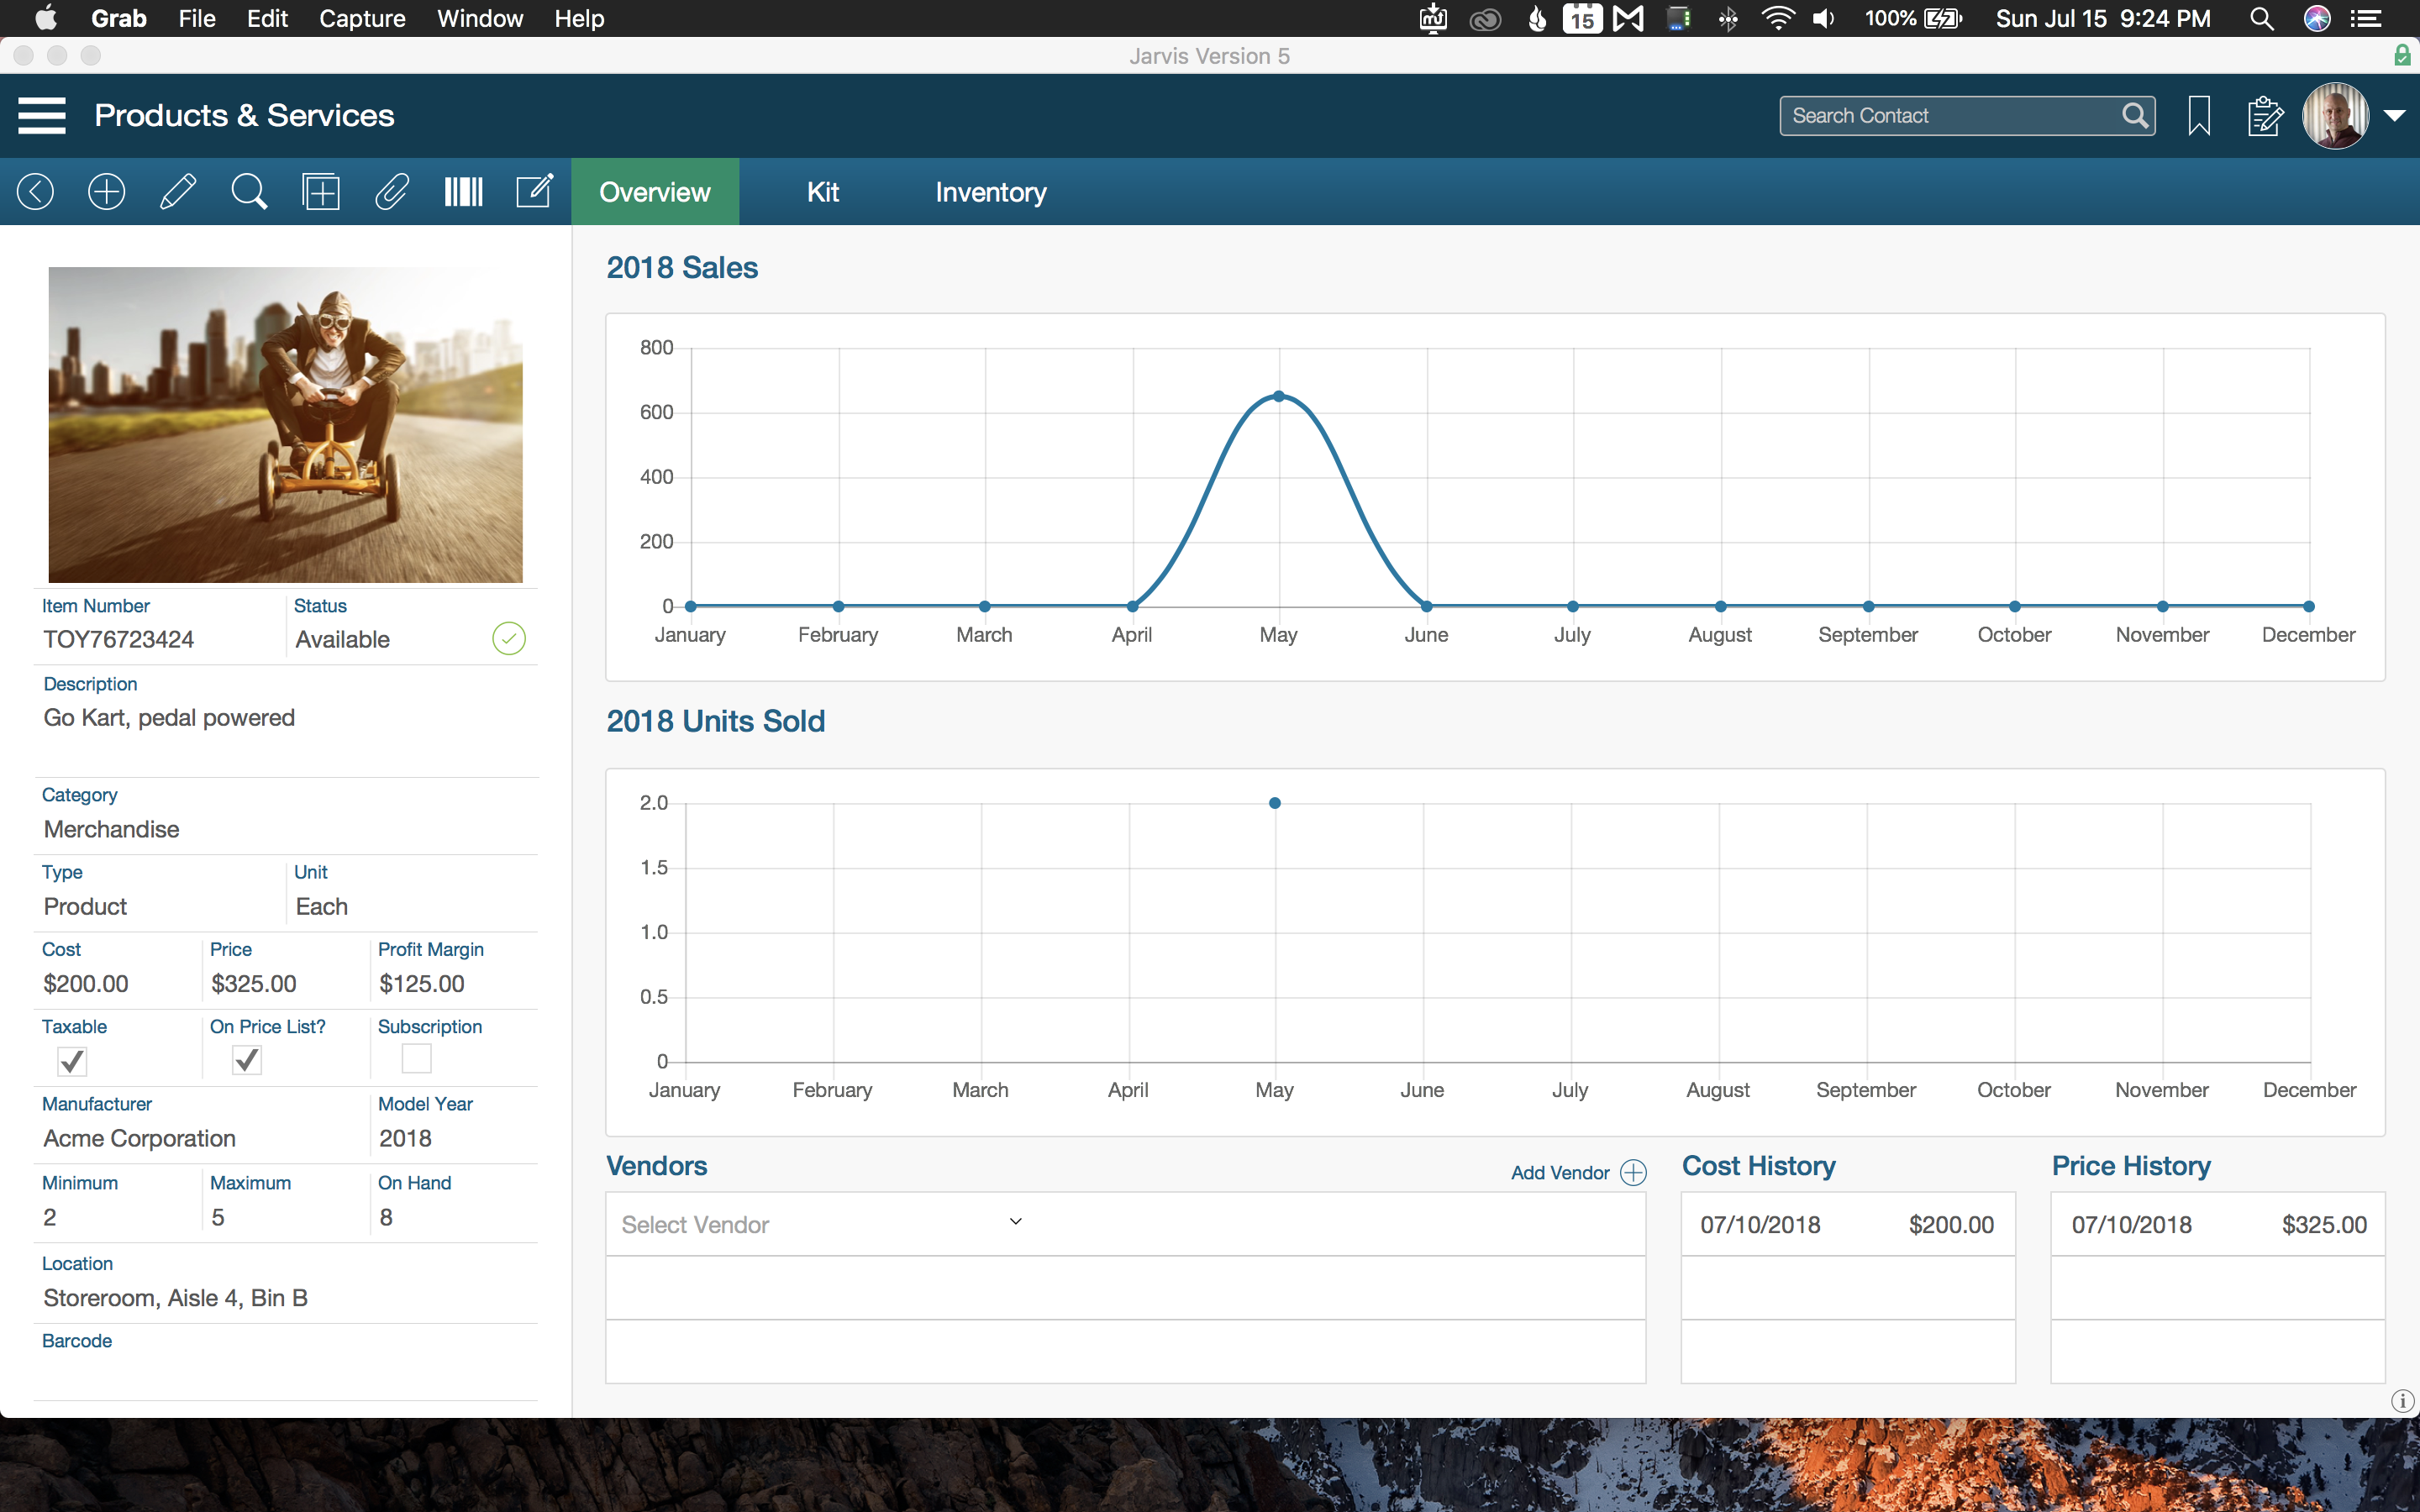Open the notes checklist icon in header

[x=2265, y=116]
